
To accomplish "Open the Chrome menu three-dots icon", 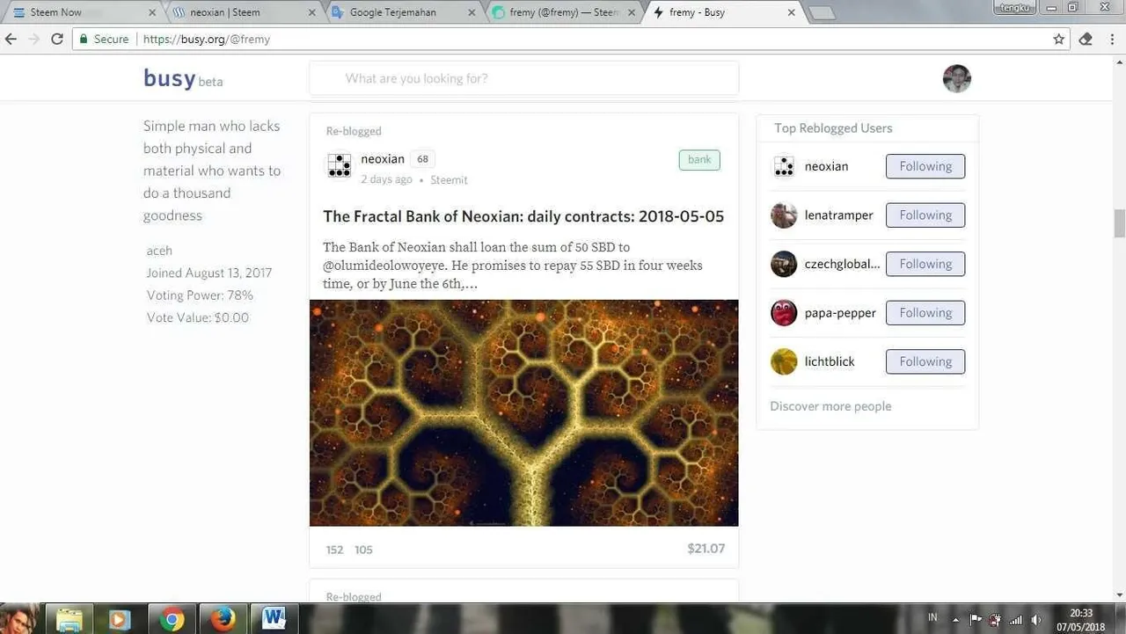I will pos(1112,39).
